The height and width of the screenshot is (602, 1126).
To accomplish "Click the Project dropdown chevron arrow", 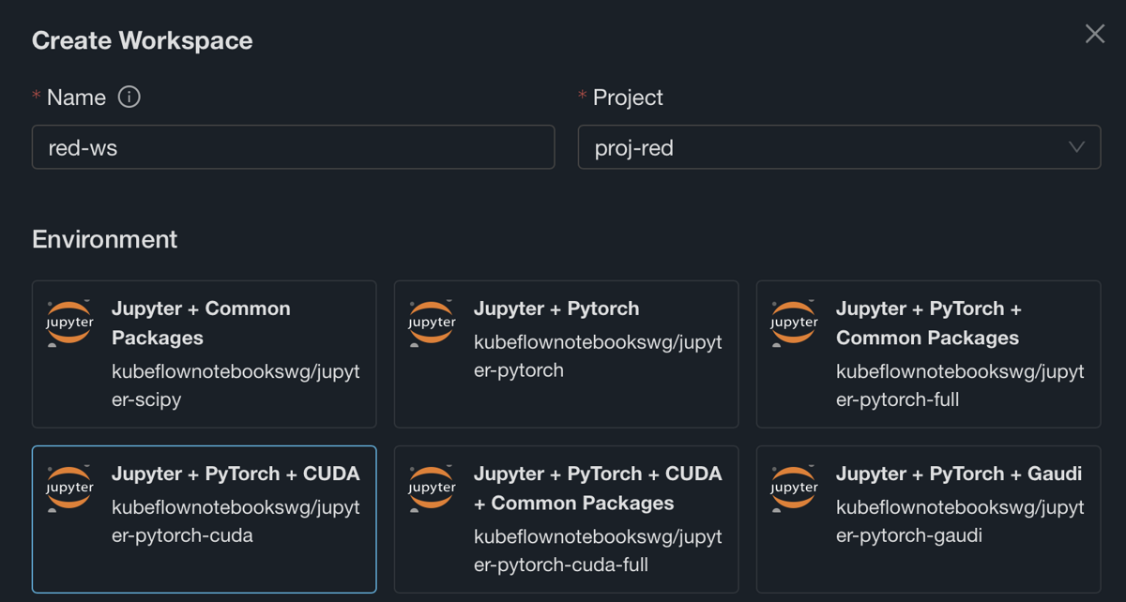I will tap(1076, 148).
